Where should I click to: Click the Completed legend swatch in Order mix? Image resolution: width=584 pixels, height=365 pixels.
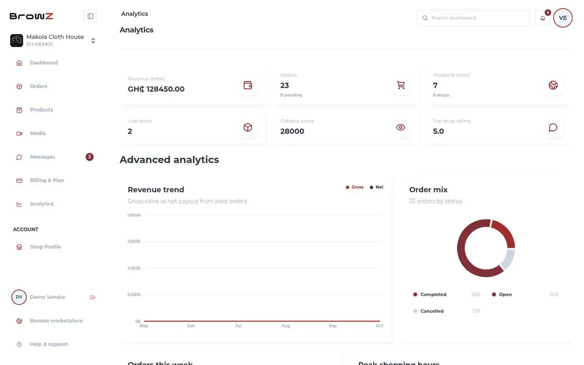pyautogui.click(x=415, y=294)
